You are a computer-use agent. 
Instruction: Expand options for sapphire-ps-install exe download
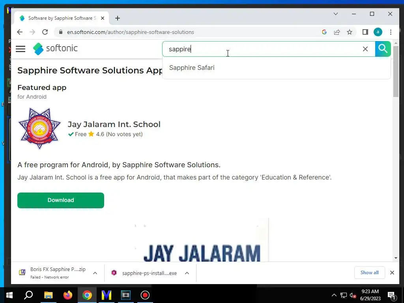[x=187, y=273]
